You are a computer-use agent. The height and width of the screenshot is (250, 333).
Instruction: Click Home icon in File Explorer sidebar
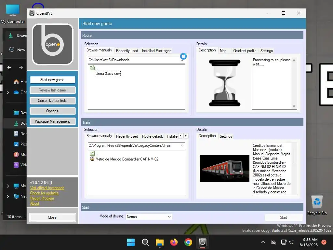16,82
